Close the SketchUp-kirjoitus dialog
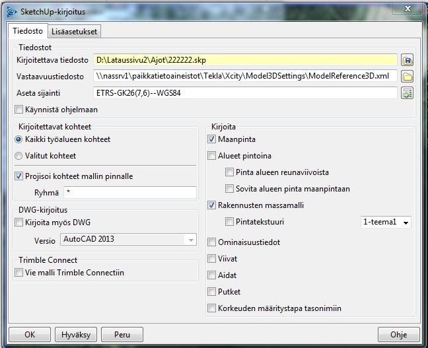This screenshot has height=348, width=428. point(408,9)
